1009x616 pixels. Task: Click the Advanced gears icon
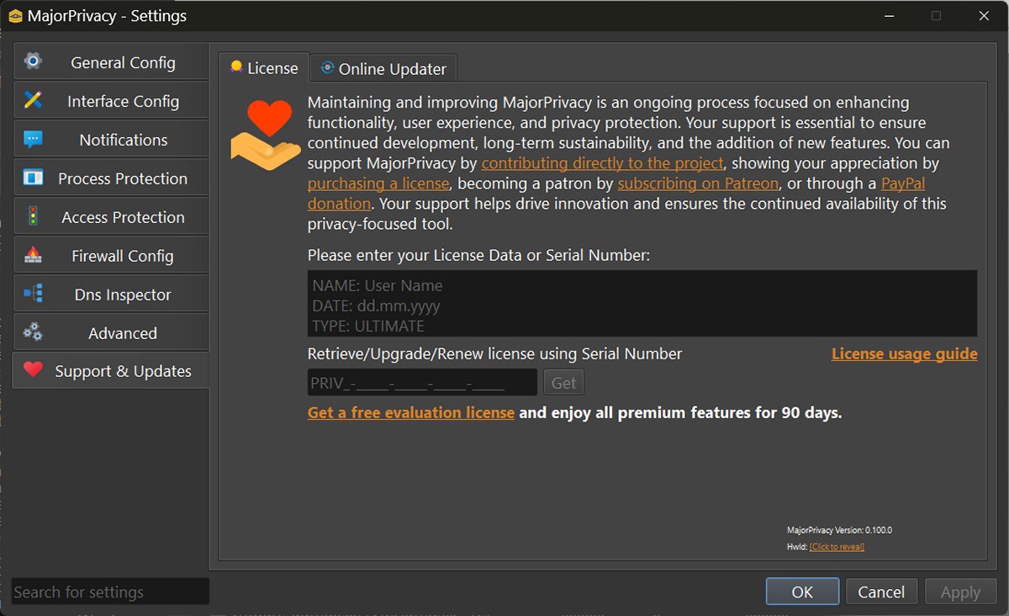(x=33, y=332)
